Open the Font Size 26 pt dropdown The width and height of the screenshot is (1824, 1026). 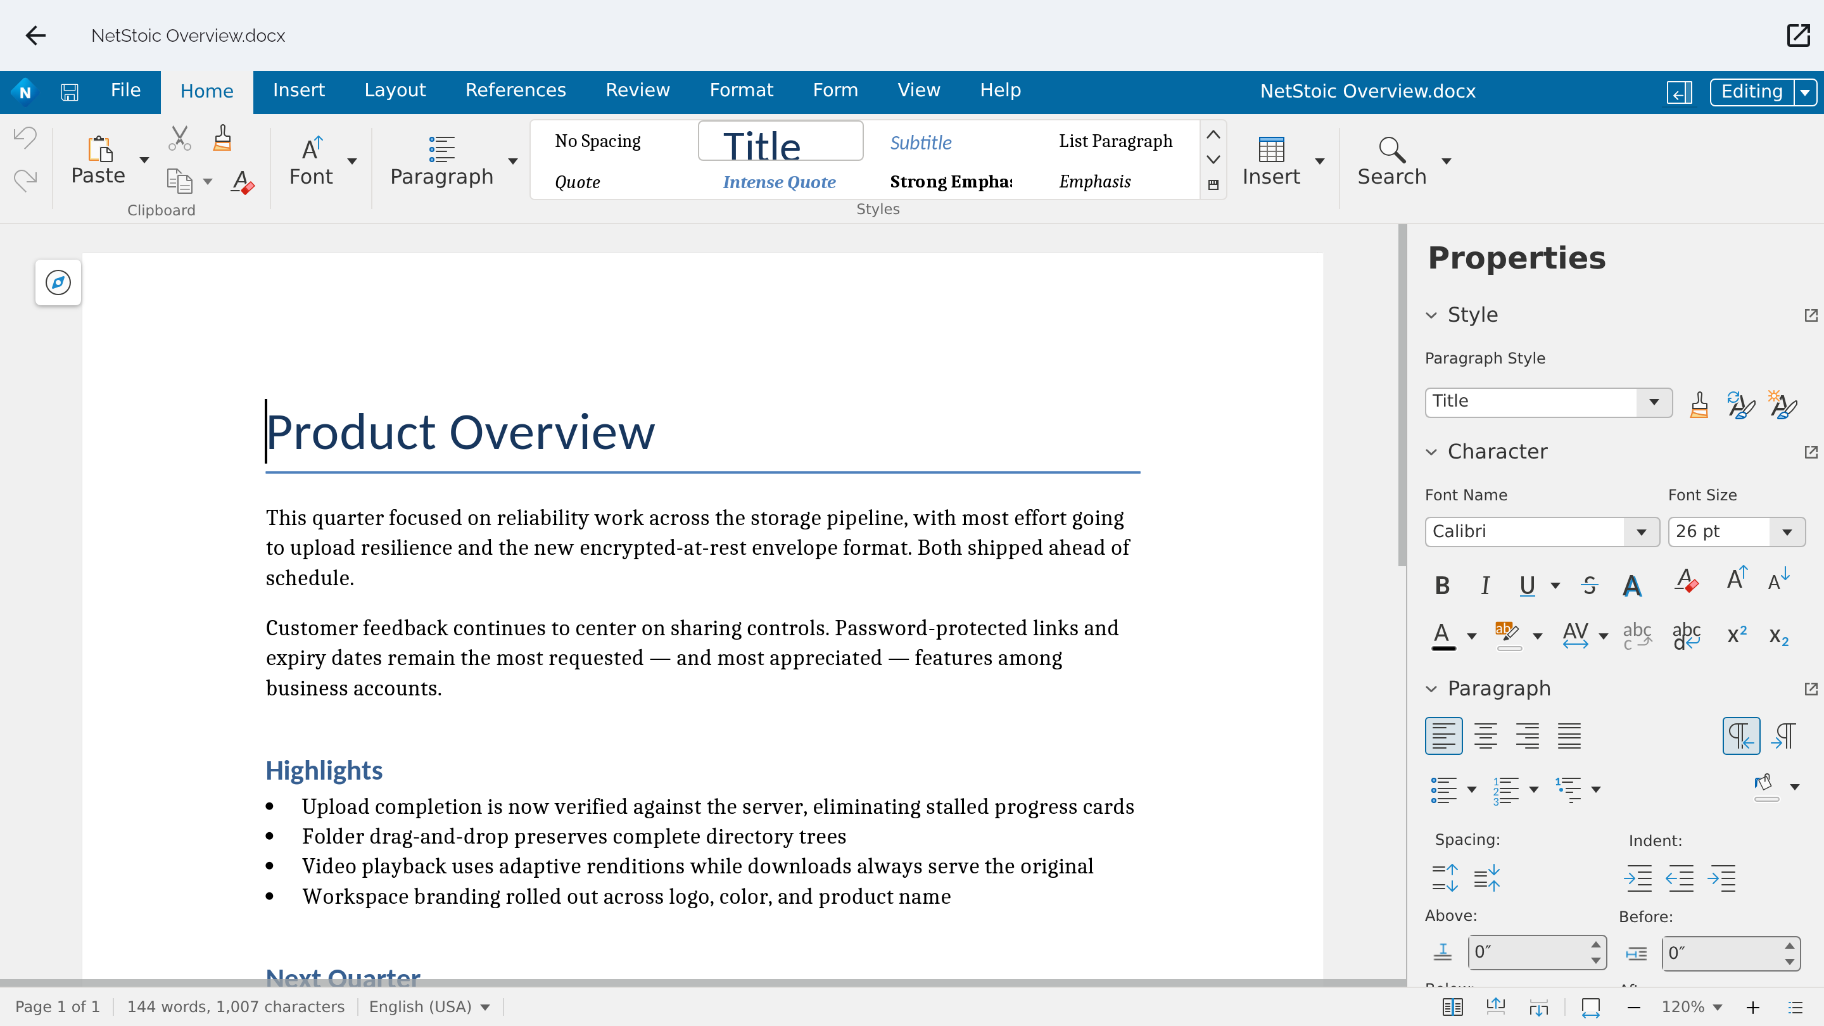pos(1787,533)
